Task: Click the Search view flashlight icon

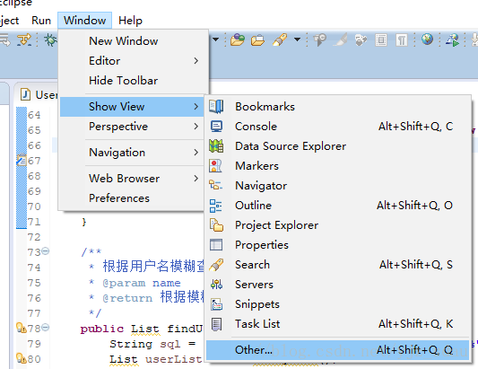Action: click(216, 265)
